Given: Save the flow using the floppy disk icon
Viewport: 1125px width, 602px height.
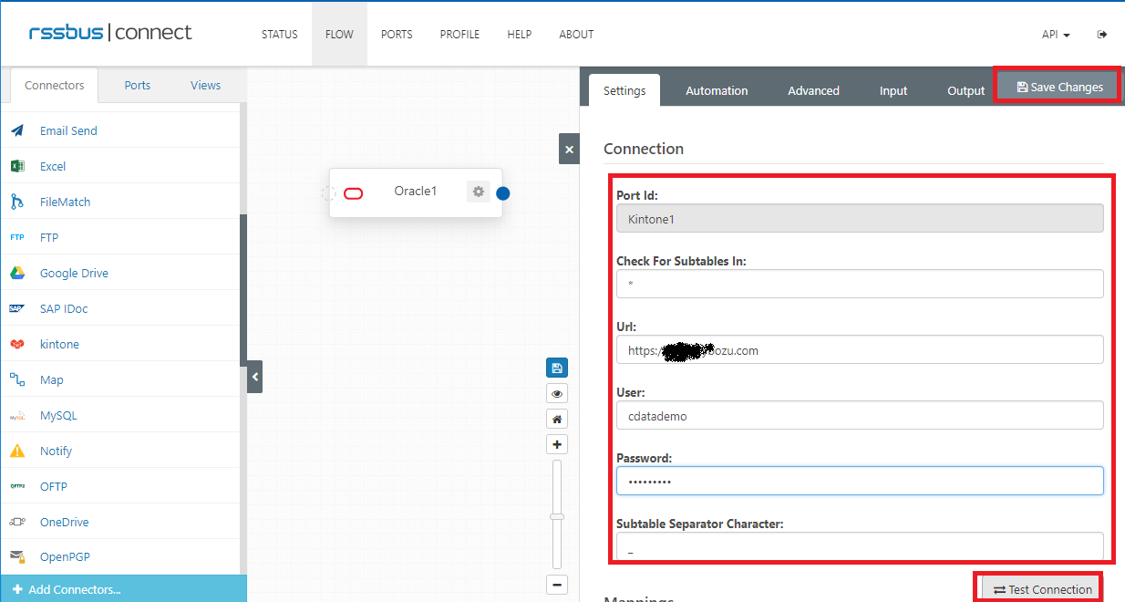Looking at the screenshot, I should 557,368.
